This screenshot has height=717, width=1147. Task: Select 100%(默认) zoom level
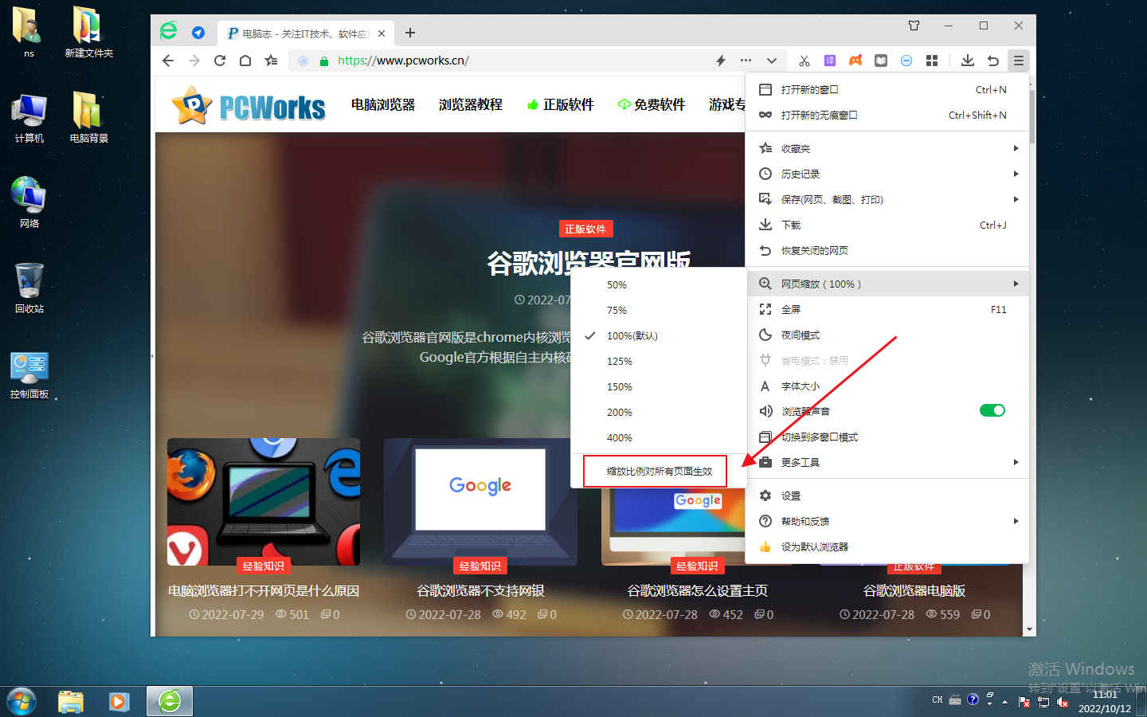658,335
